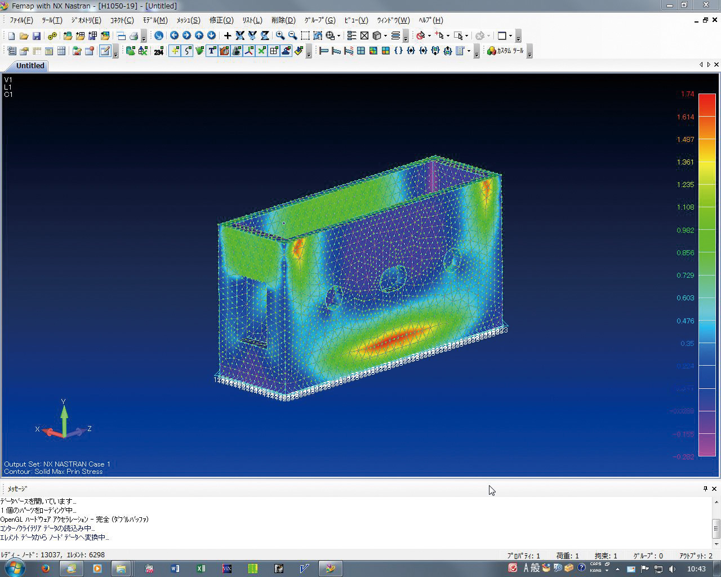Click アウトプット: 2 in status bar
This screenshot has height=577, width=721.
(x=695, y=556)
